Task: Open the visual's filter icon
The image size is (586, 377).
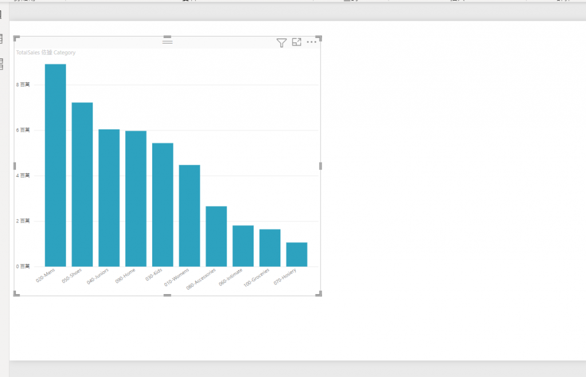Action: 282,42
